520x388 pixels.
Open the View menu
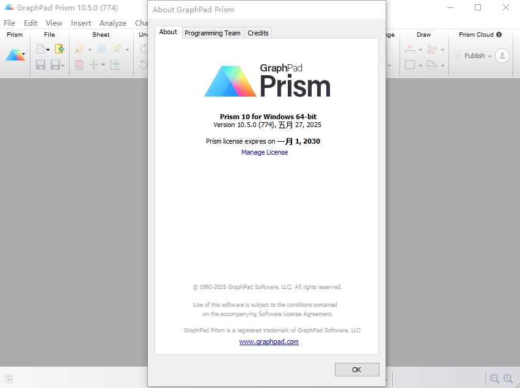click(x=54, y=23)
